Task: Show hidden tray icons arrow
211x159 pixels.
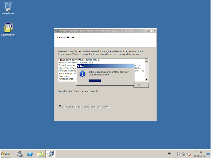Action: (175, 154)
